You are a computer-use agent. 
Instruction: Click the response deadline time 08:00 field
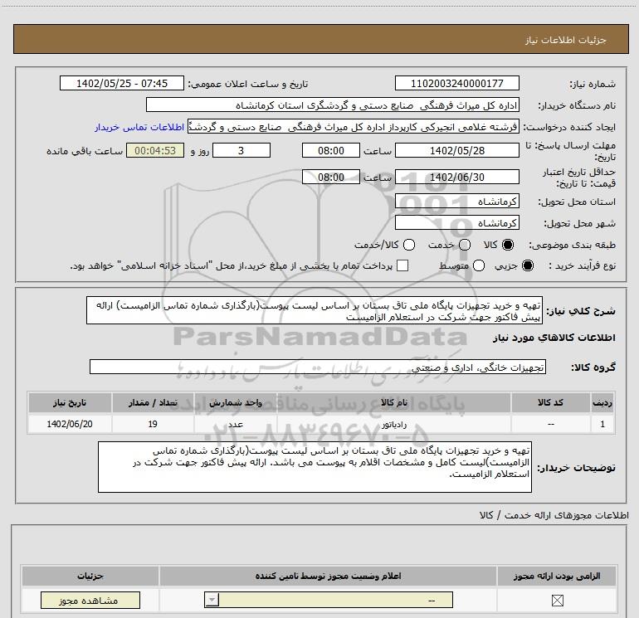click(x=331, y=150)
